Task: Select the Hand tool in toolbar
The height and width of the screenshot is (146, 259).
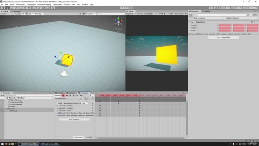Action: (x=3, y=8)
